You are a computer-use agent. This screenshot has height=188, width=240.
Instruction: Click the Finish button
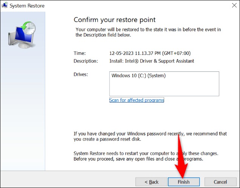pos(184,182)
